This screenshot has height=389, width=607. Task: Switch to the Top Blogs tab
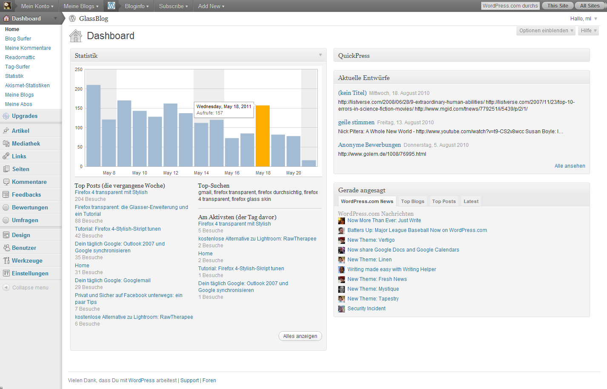click(412, 201)
